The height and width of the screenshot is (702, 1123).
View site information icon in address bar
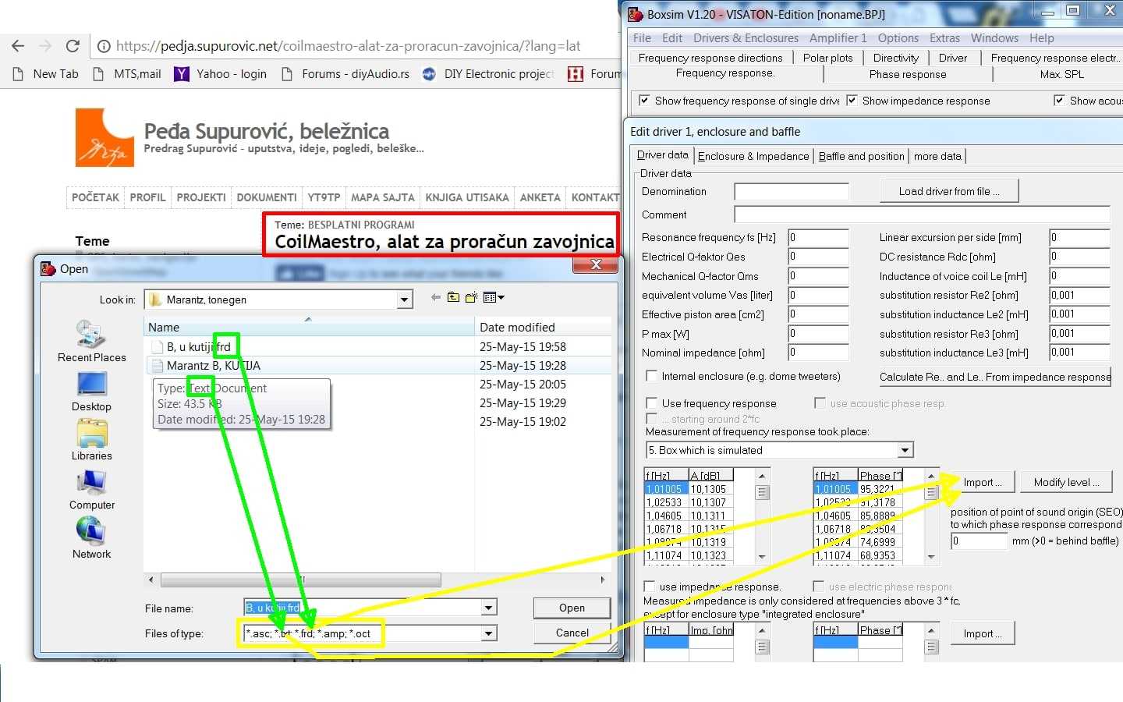(104, 46)
